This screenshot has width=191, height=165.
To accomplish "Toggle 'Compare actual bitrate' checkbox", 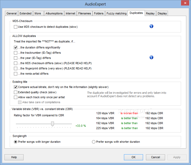I will pyautogui.click(x=16, y=87).
